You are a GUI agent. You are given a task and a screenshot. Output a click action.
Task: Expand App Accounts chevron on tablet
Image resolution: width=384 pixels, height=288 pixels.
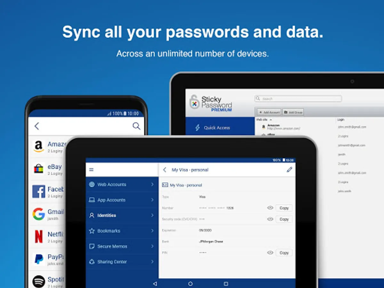152,200
